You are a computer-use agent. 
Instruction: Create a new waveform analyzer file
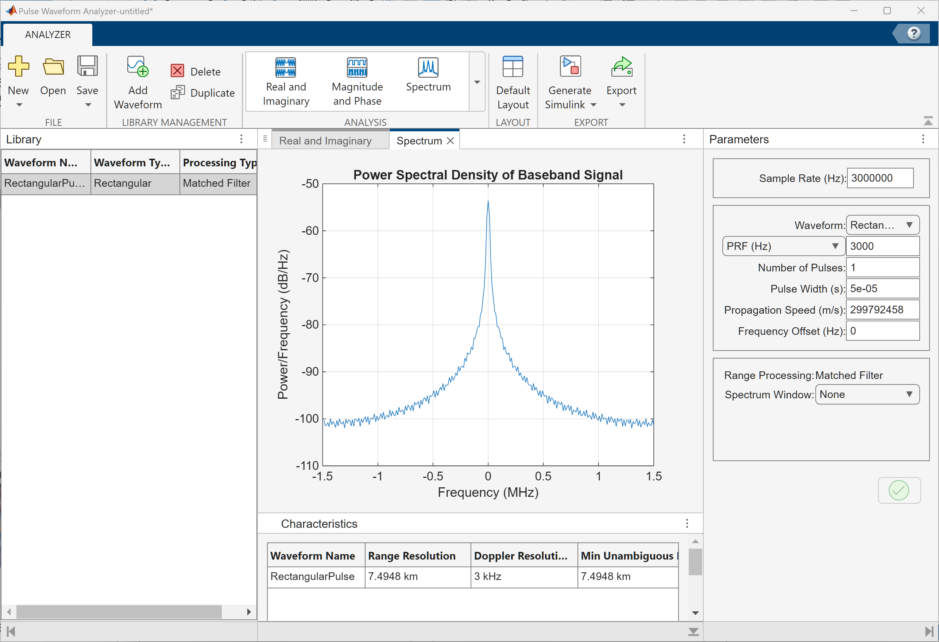19,79
